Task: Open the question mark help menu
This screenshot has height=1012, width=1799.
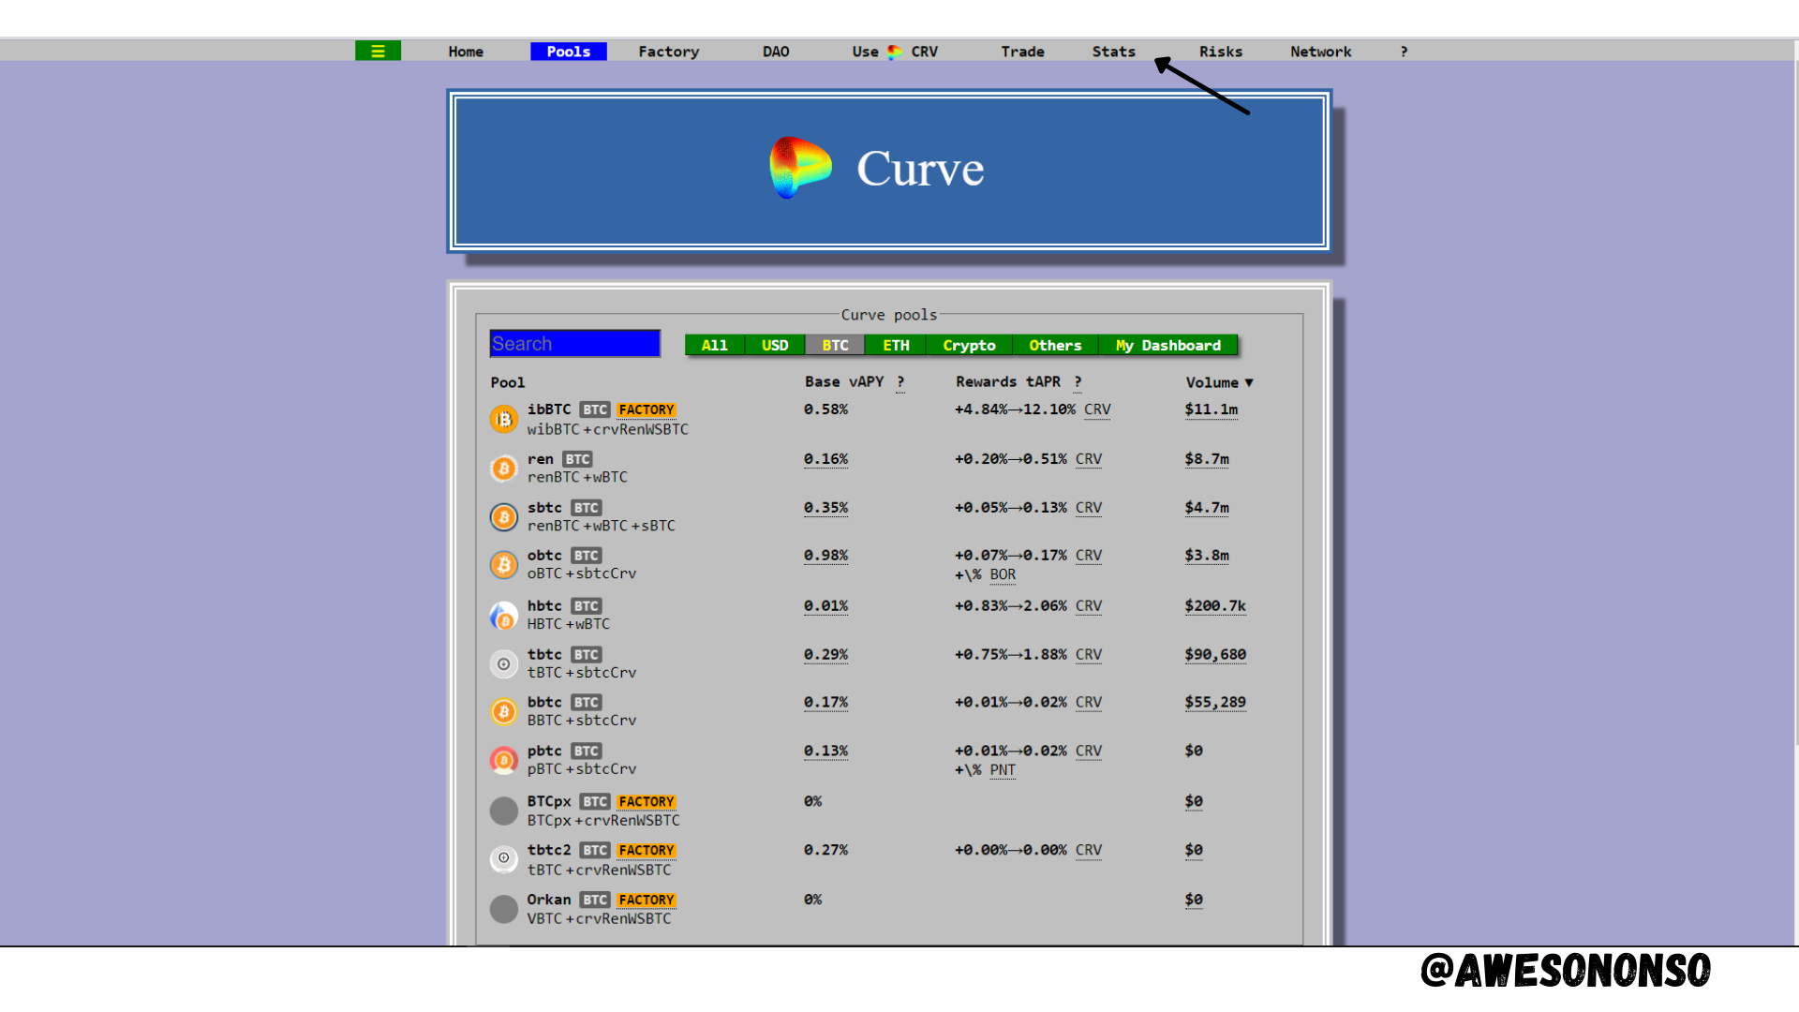Action: (x=1404, y=52)
